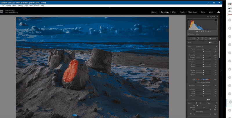Image resolution: width=232 pixels, height=118 pixels.
Task: Enable the Auto Mask checkbox
Action: point(194,112)
